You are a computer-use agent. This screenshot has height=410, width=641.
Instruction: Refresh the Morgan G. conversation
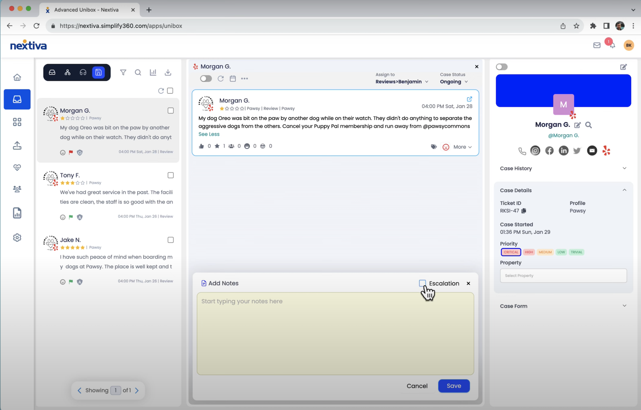(x=221, y=79)
